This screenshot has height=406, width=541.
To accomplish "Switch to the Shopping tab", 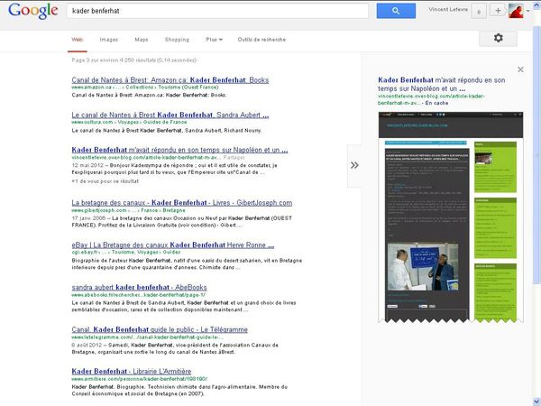I will 177,40.
